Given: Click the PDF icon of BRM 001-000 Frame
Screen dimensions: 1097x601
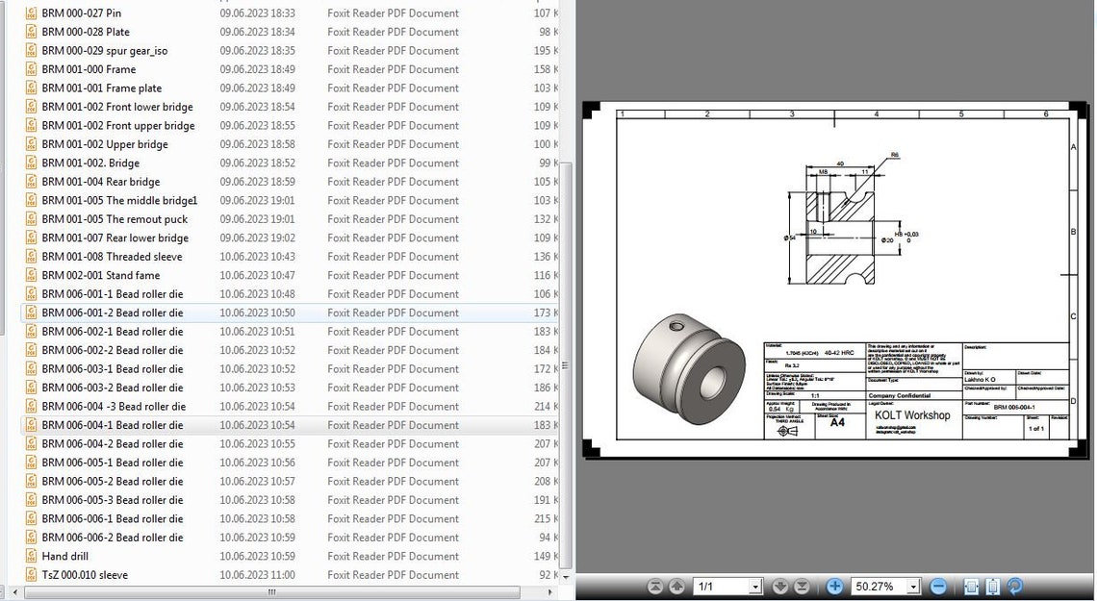Looking at the screenshot, I should pyautogui.click(x=31, y=69).
